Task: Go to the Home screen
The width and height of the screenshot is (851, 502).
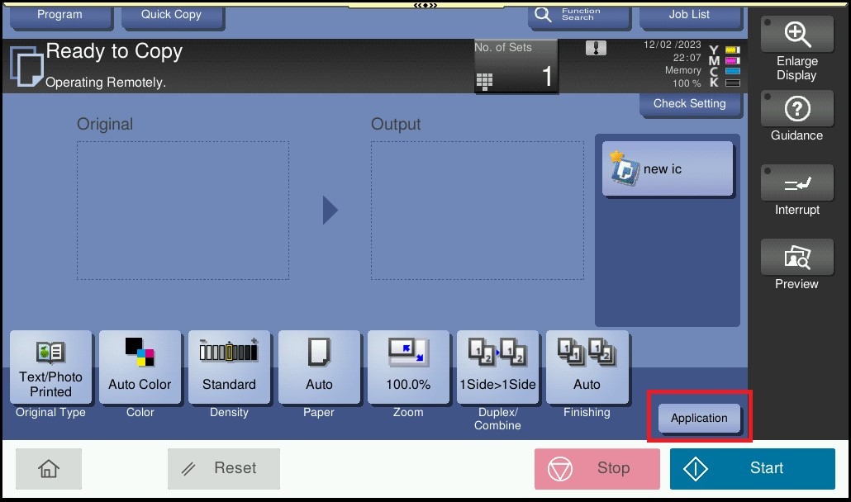Action: click(49, 469)
